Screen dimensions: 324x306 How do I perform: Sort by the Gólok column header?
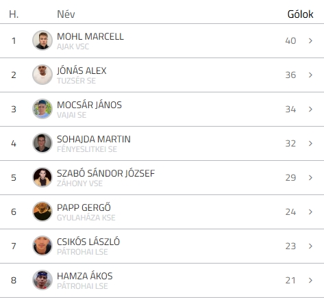click(x=300, y=14)
